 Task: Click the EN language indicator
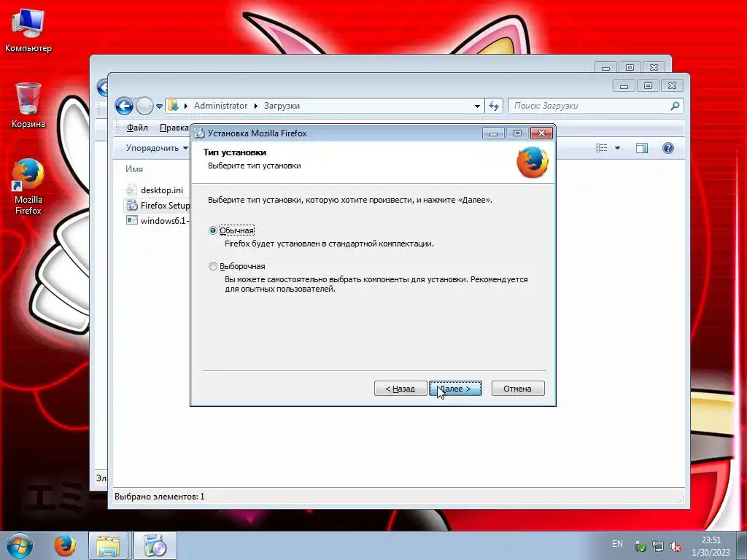pyautogui.click(x=617, y=544)
